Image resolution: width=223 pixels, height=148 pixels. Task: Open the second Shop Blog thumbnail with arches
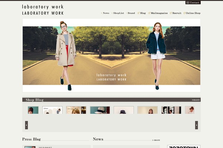pyautogui.click(x=52, y=110)
